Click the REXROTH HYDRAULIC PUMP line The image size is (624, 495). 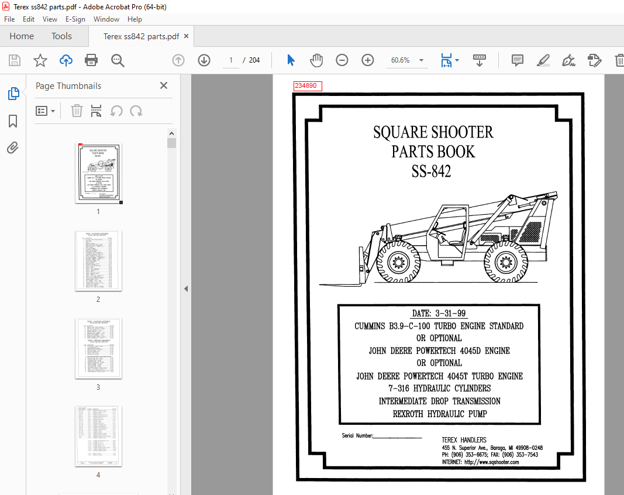[440, 414]
